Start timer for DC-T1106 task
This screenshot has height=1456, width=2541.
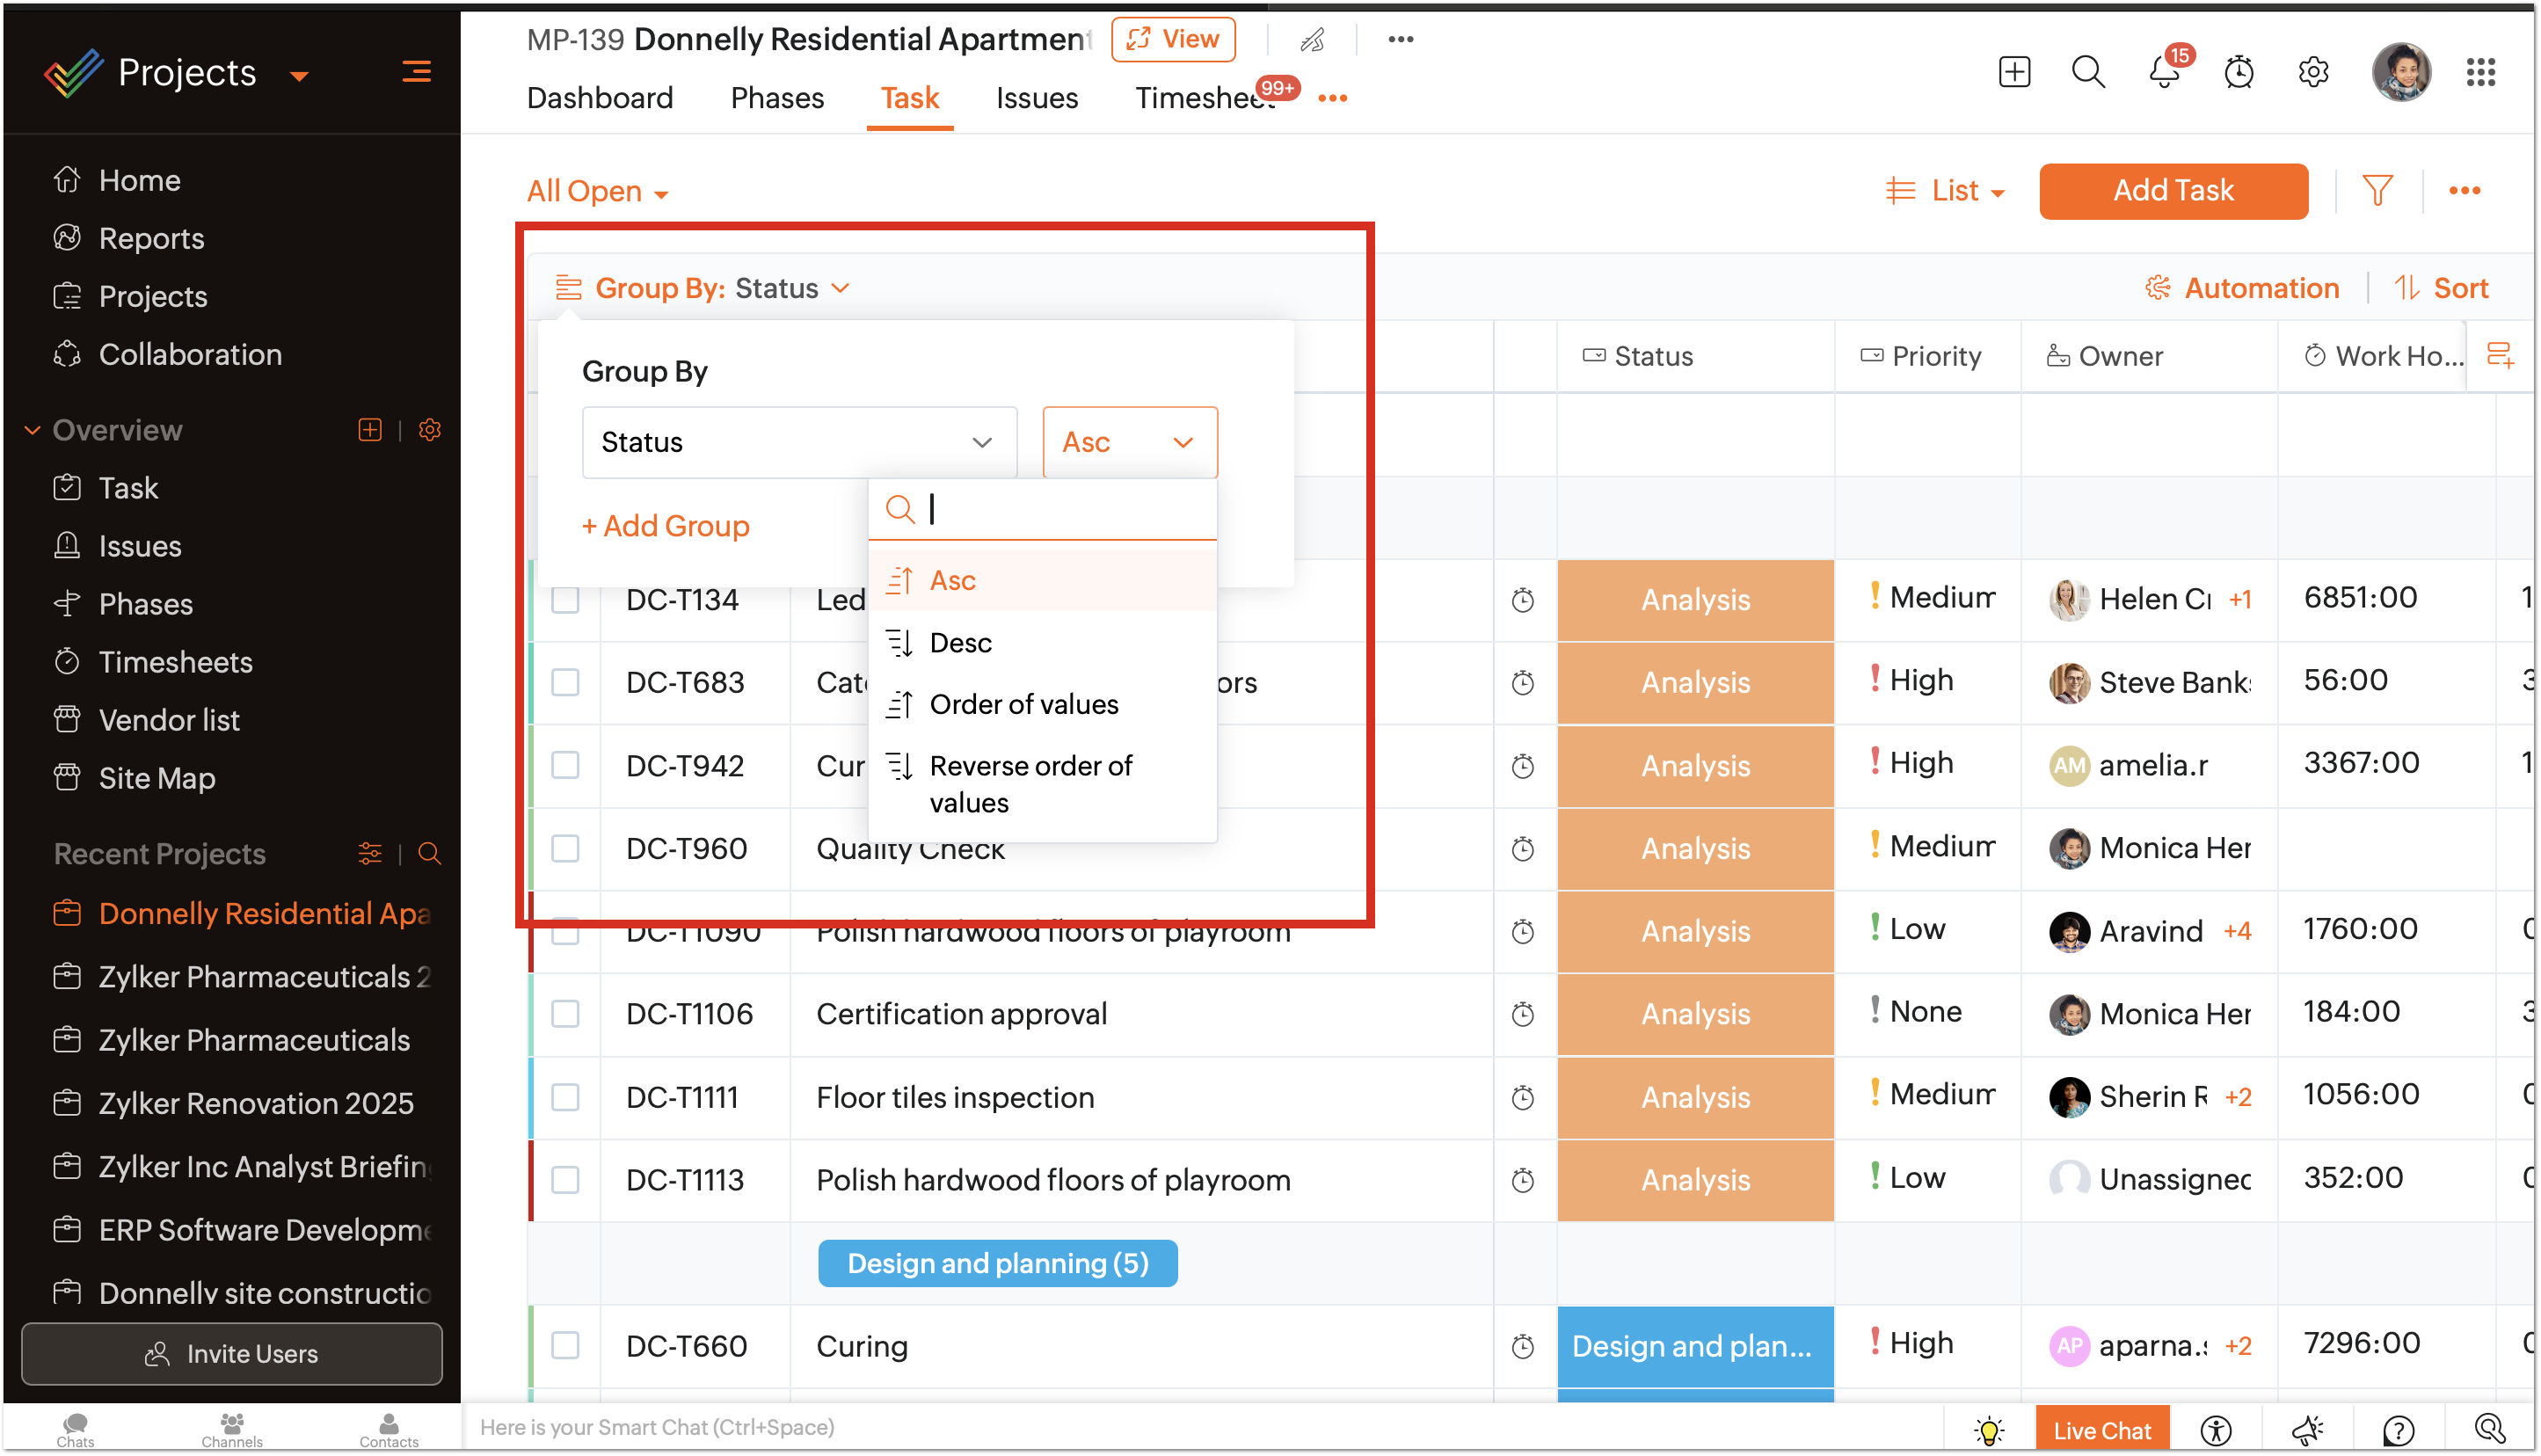click(x=1522, y=1015)
